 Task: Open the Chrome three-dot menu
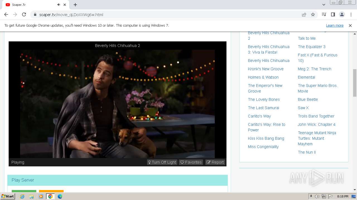[x=351, y=15]
